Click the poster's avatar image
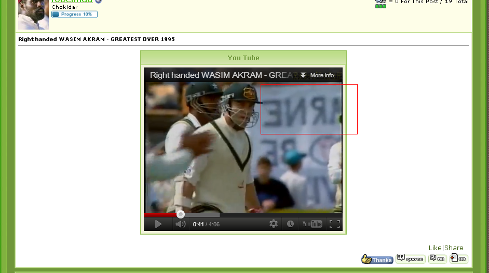The height and width of the screenshot is (273, 489). click(33, 15)
